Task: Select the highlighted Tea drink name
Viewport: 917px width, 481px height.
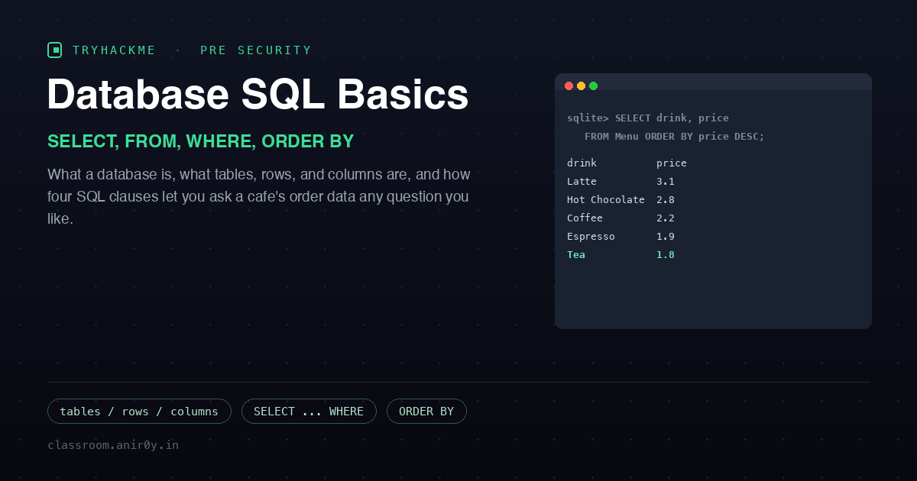Action: [576, 254]
